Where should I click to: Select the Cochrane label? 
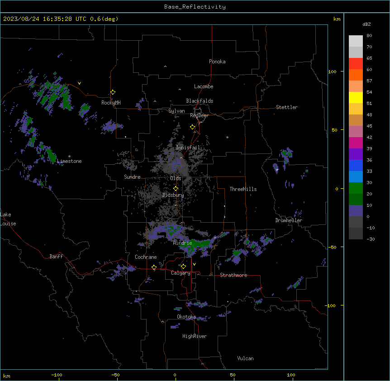pos(146,257)
